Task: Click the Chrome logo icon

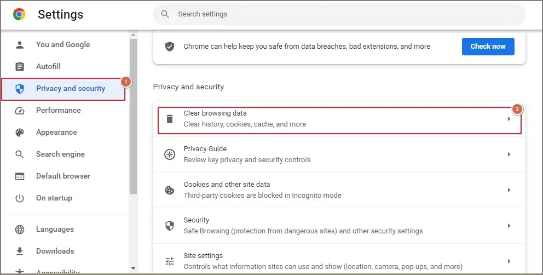Action: [19, 14]
